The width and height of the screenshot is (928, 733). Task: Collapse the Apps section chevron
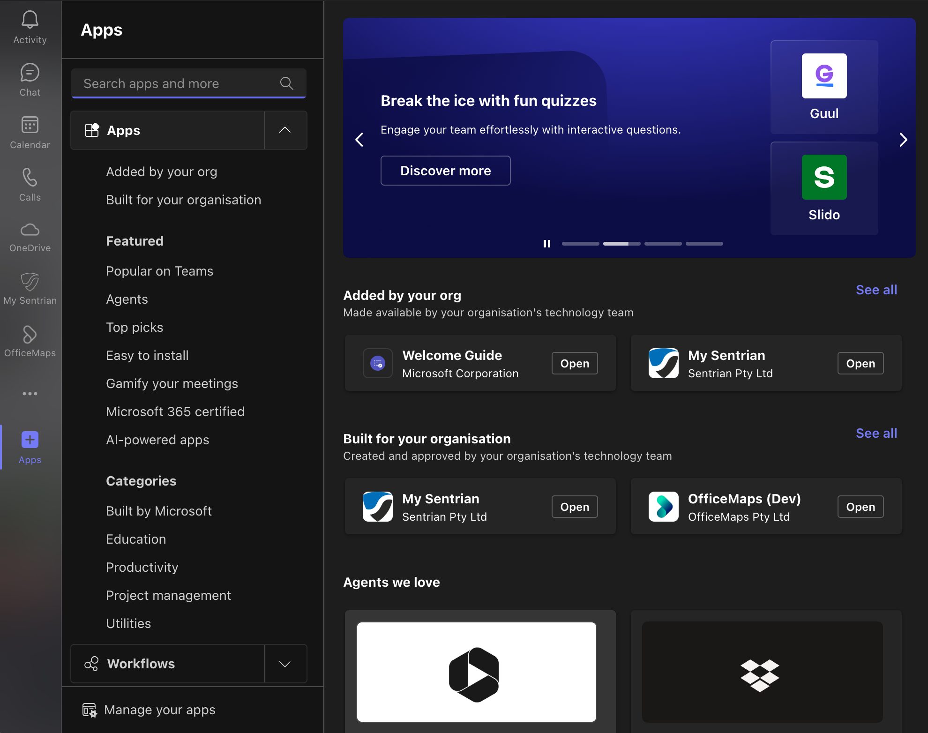click(285, 130)
